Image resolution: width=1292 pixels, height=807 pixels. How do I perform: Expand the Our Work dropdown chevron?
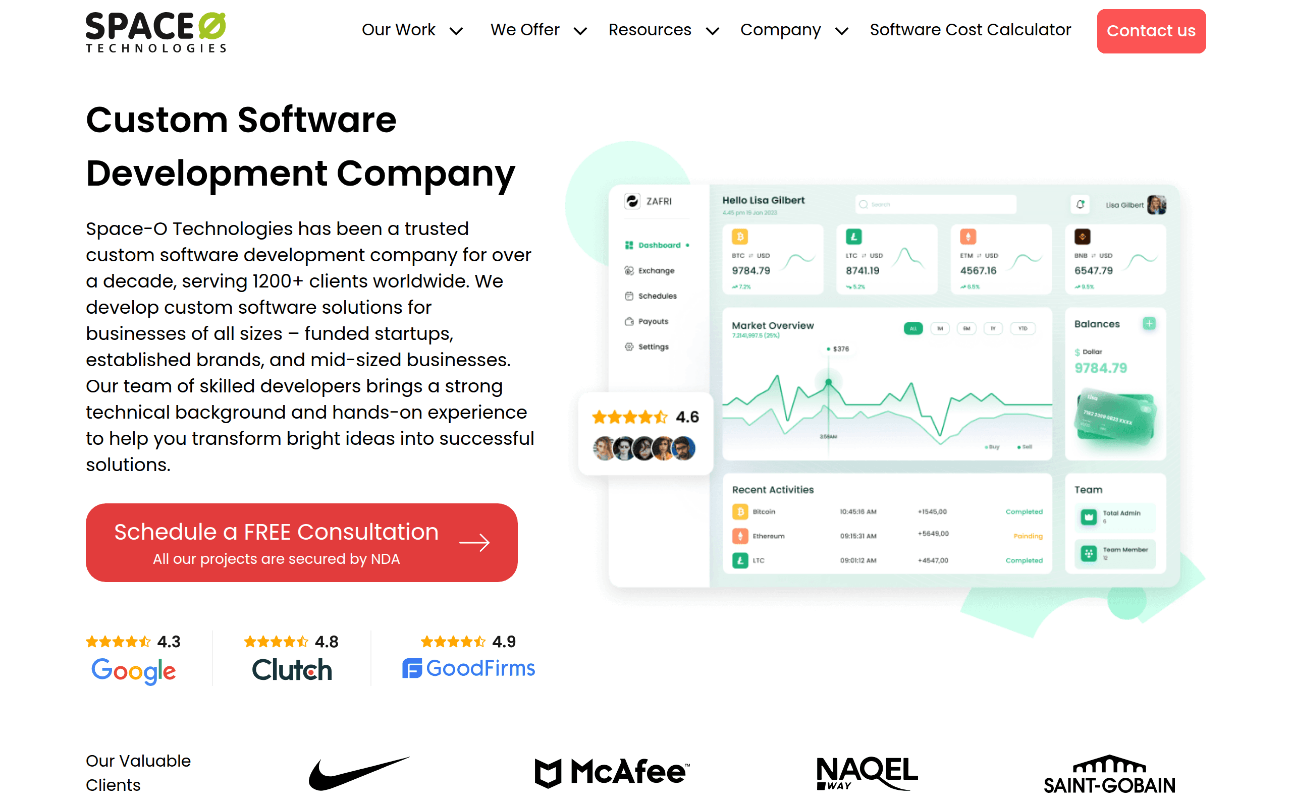(x=456, y=31)
